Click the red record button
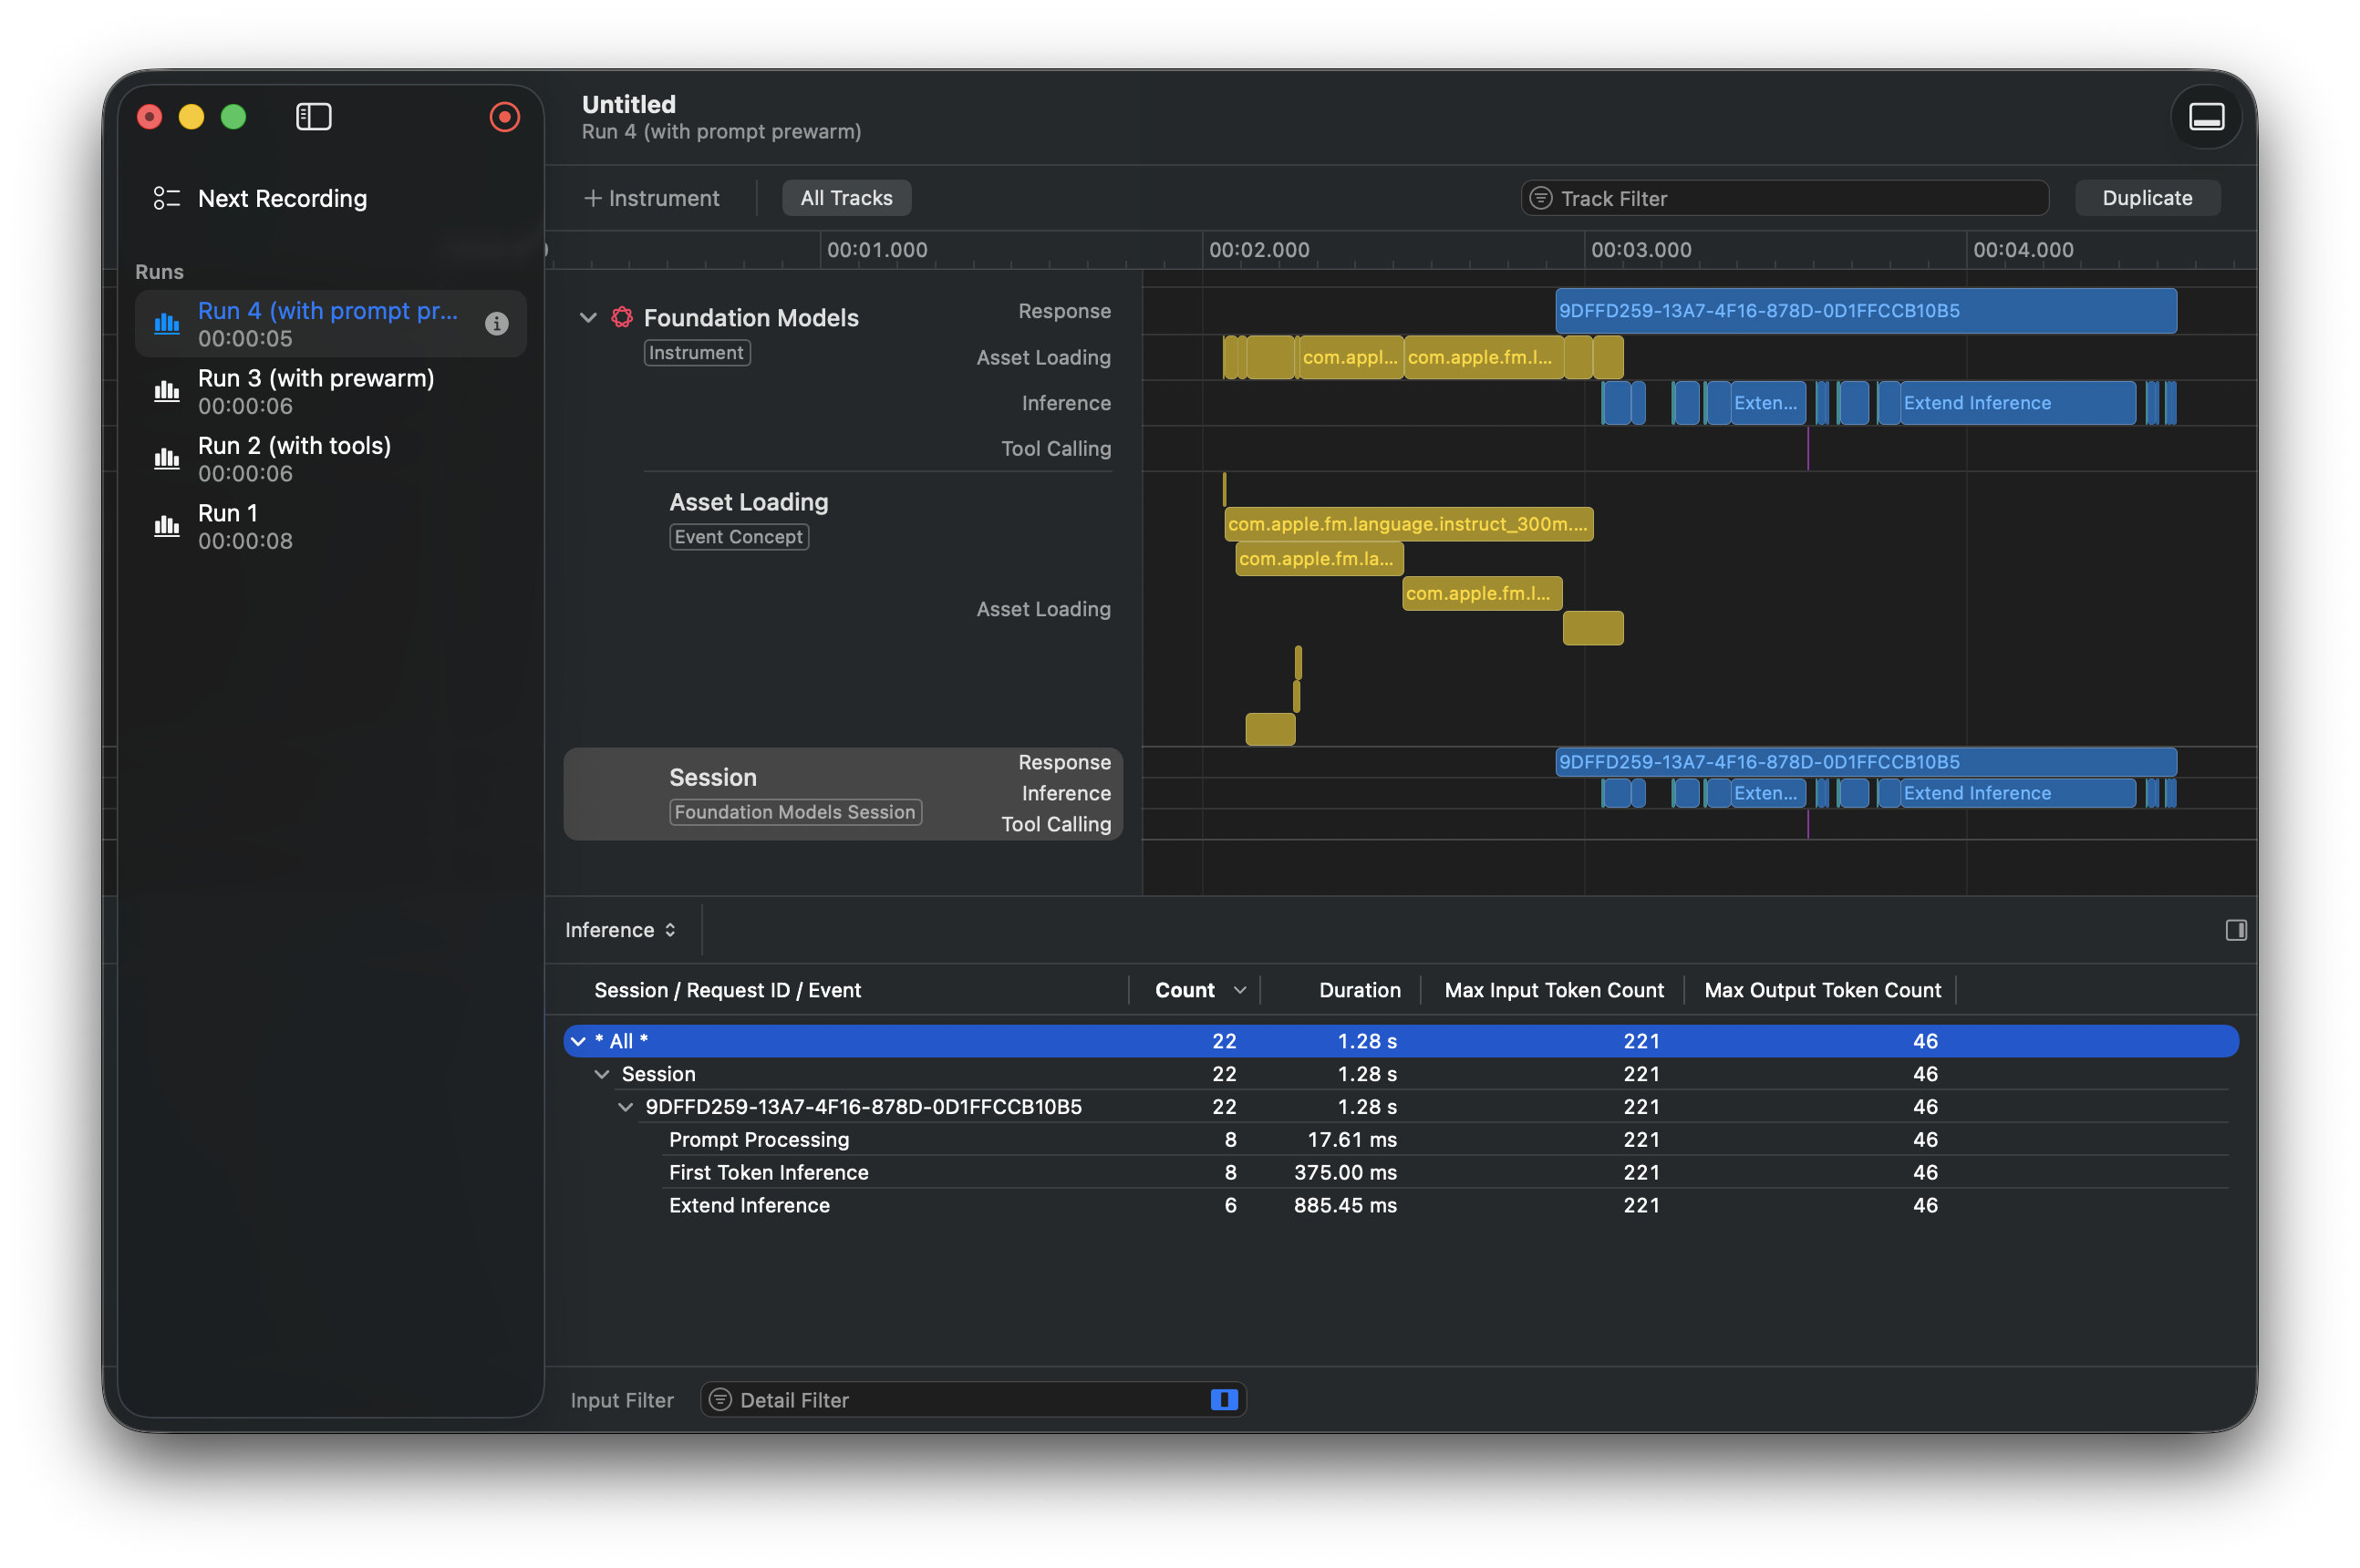 click(x=504, y=117)
